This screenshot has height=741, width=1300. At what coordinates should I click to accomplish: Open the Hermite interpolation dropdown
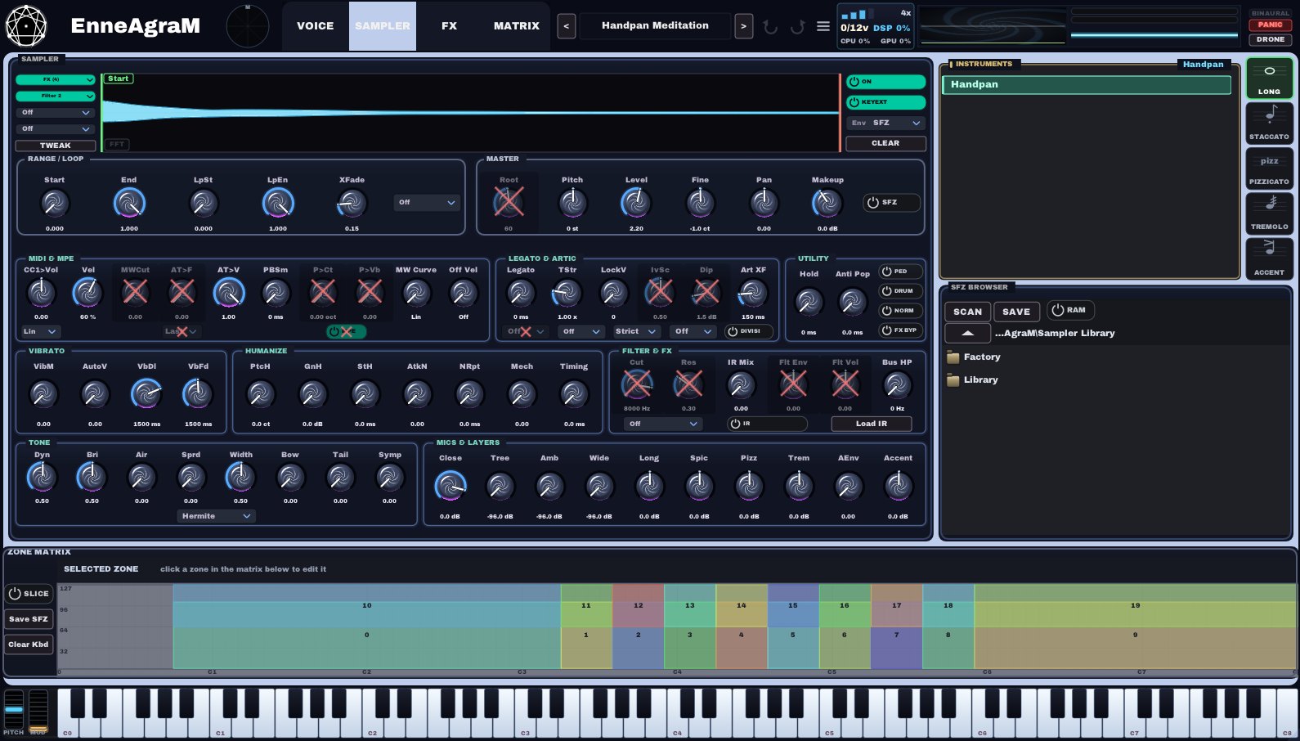coord(217,516)
